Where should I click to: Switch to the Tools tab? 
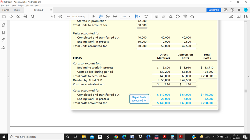point(16,10)
